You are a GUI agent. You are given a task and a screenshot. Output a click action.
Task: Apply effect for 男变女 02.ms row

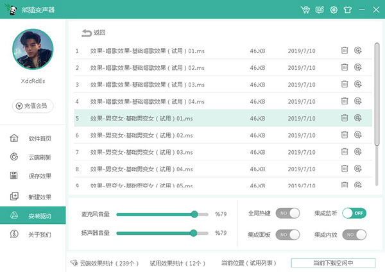(x=357, y=135)
